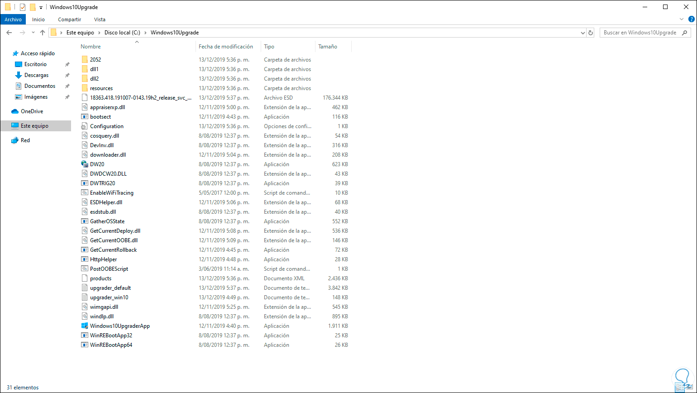Select OneDrive in the navigation pane
697x393 pixels.
click(x=32, y=111)
